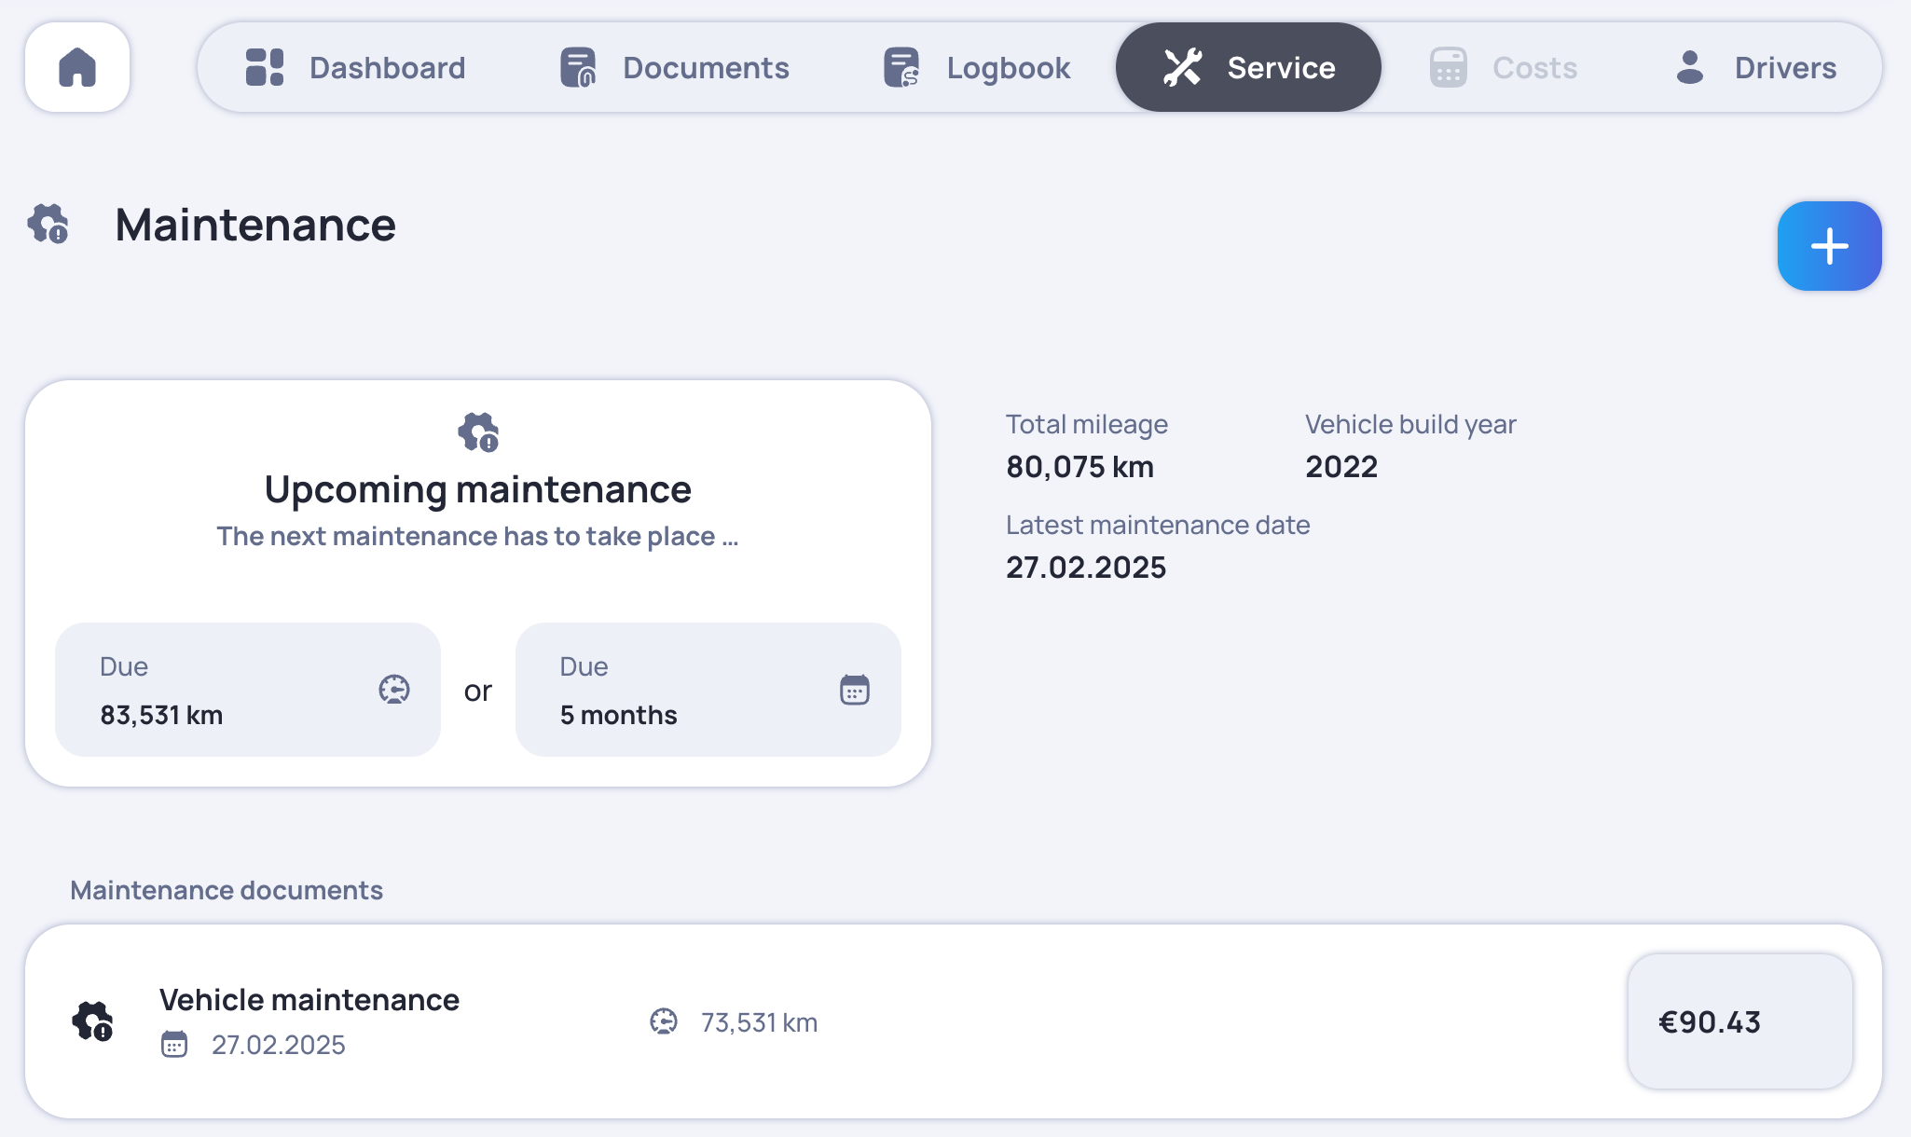Open the Dashboard tab

[387, 67]
